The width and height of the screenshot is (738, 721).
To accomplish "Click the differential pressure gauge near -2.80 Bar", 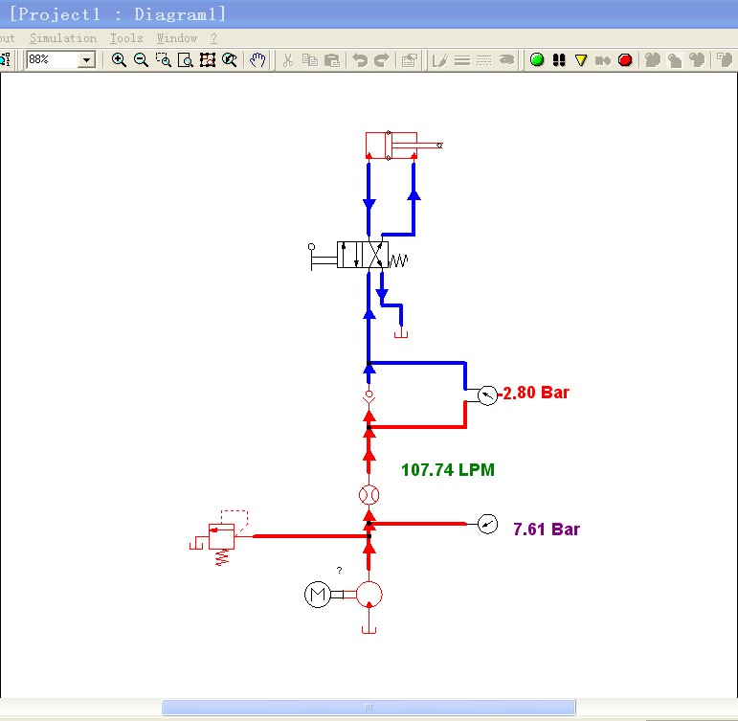I will 487,395.
